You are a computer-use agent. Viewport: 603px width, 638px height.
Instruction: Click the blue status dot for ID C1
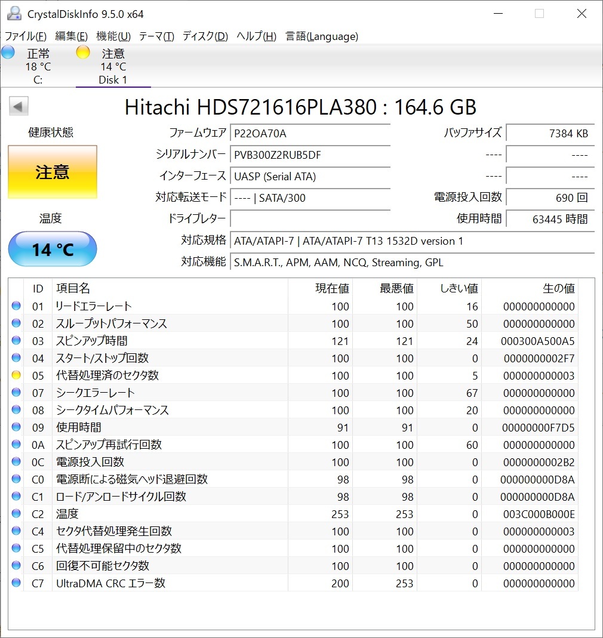16,496
